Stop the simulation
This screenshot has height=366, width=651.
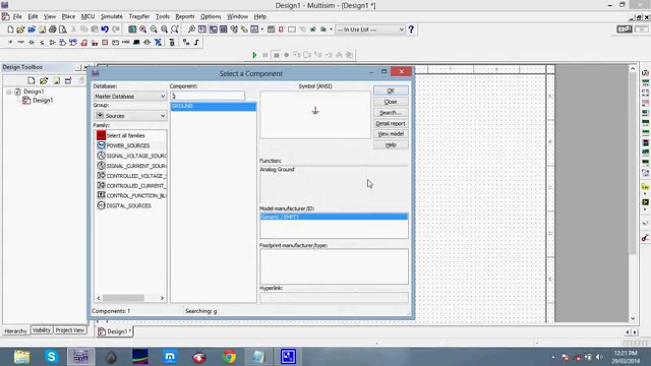point(276,55)
